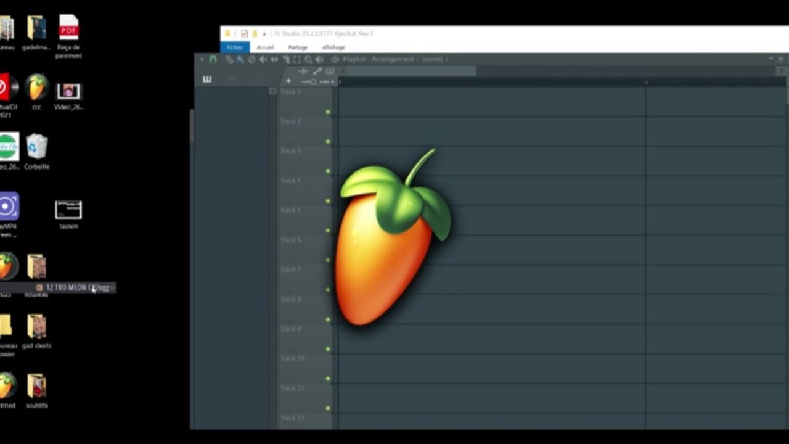Screen dimensions: 789x444
Task: Click the speaker icon before Playlist title
Action: point(335,59)
